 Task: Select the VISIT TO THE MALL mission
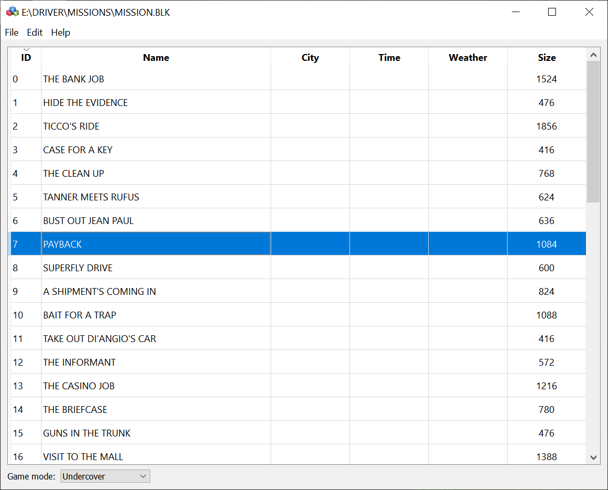click(x=156, y=456)
